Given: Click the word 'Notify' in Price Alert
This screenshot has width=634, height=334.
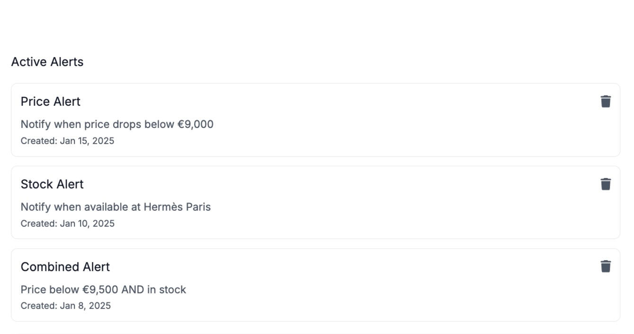Looking at the screenshot, I should [36, 125].
